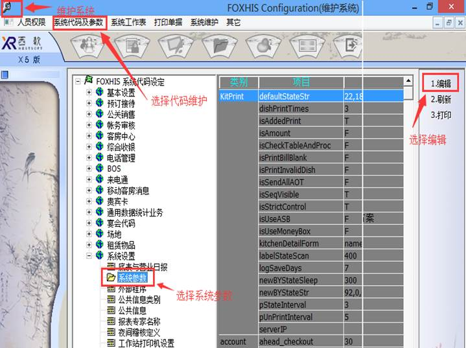
Task: Open the 系统维护 menu
Action: (204, 22)
